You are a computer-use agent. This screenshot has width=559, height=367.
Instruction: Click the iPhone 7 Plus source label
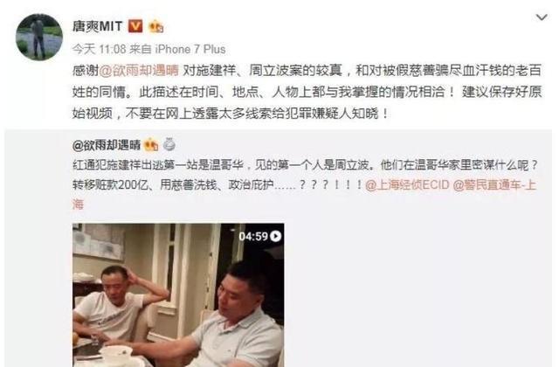[x=190, y=49]
